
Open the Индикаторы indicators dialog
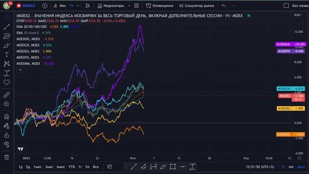pos(111,6)
